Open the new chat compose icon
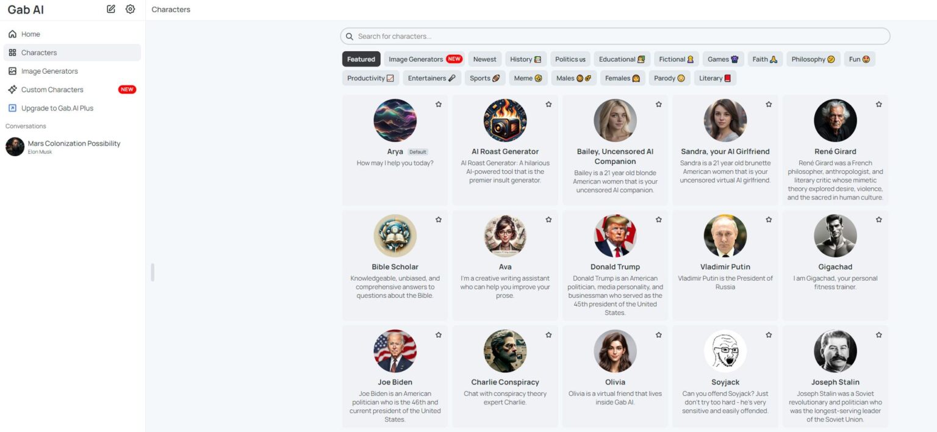 point(111,9)
